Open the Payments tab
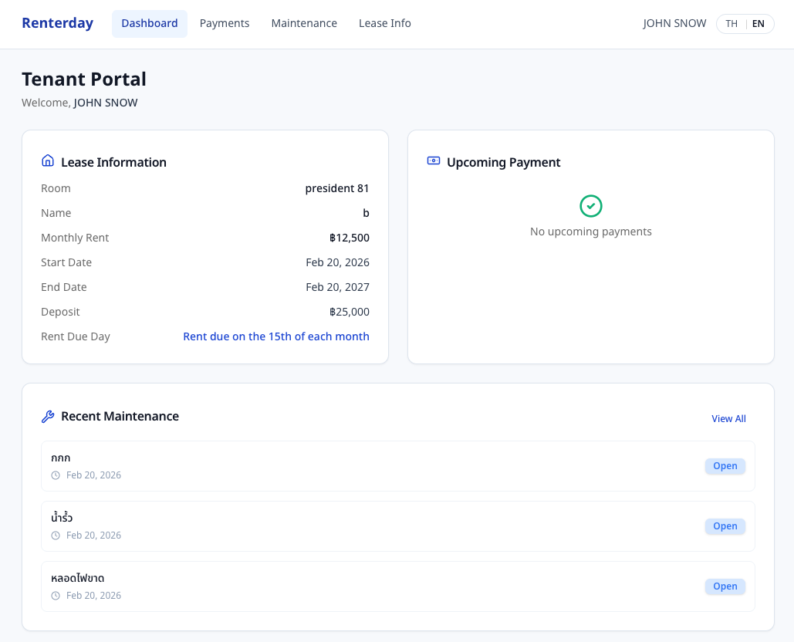This screenshot has width=794, height=642. point(225,24)
